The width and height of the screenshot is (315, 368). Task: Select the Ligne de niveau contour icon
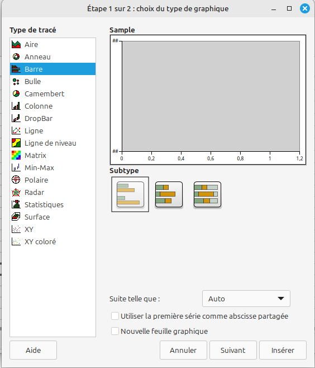pos(16,143)
